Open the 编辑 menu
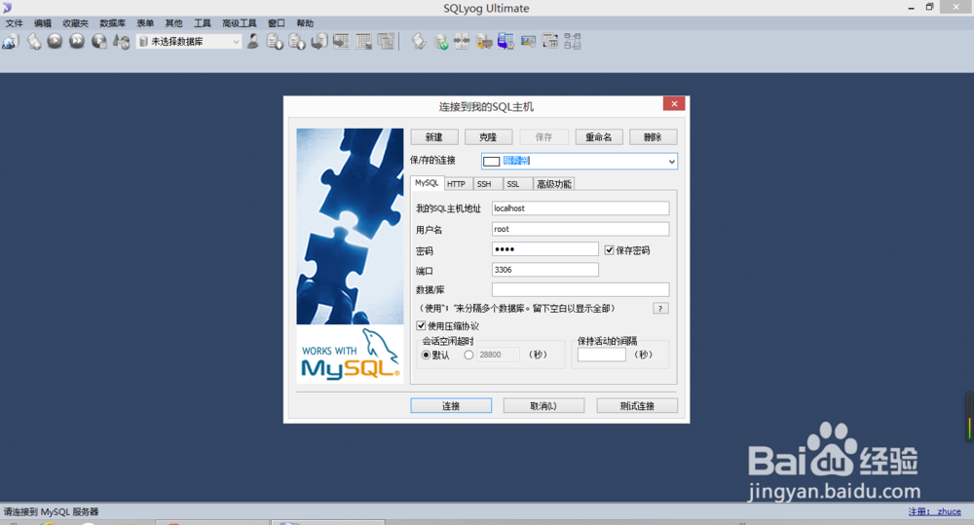Viewport: 974px width, 525px height. pyautogui.click(x=42, y=23)
